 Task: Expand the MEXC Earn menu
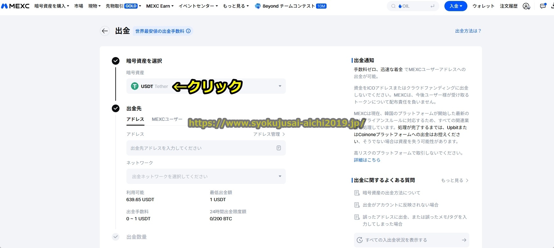tap(160, 6)
